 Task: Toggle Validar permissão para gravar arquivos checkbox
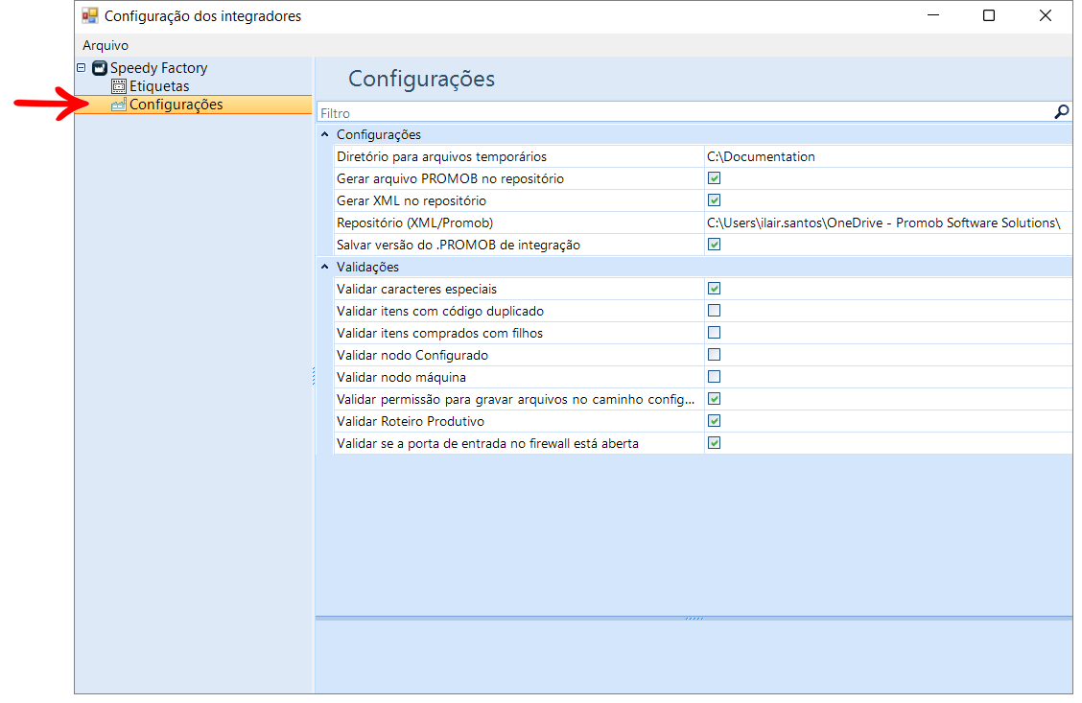pyautogui.click(x=715, y=399)
